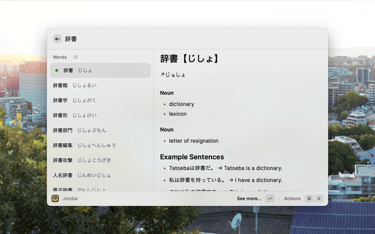Click the back arrow button
375x234 pixels.
coord(57,39)
